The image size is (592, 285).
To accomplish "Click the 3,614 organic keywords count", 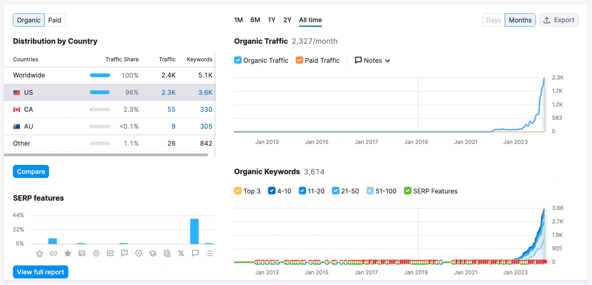I will [x=314, y=172].
